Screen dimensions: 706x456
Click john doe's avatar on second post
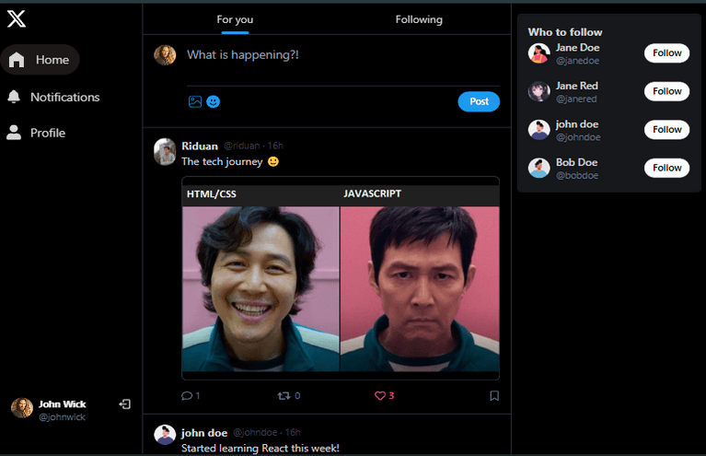pos(165,435)
